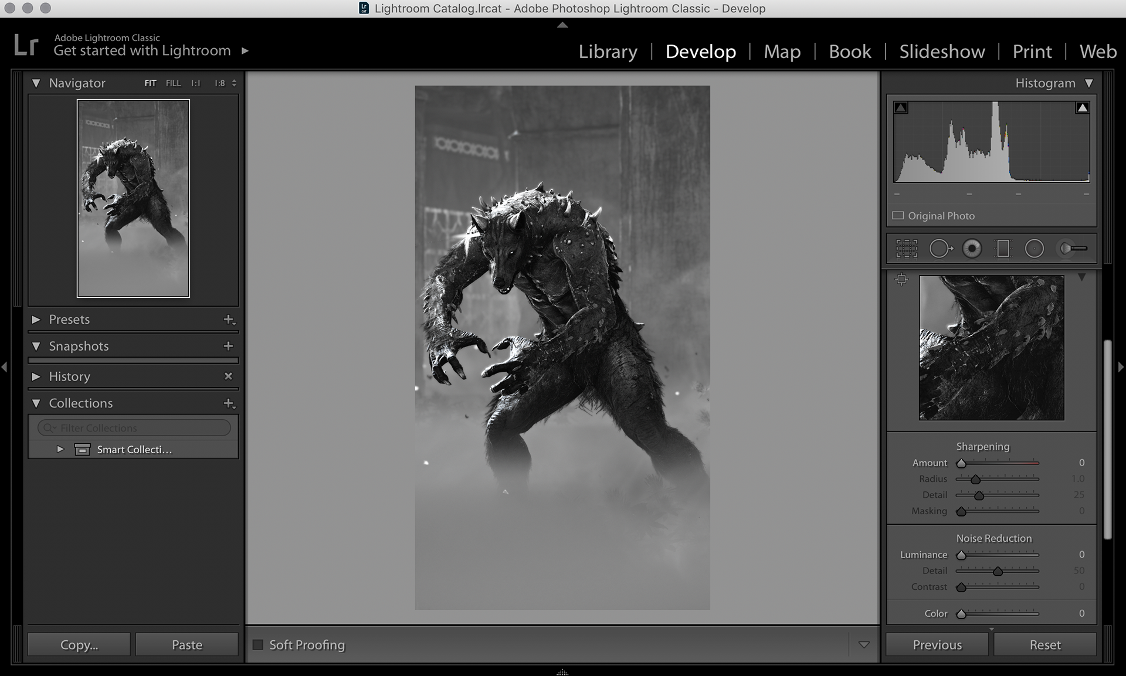Expand the History panel
The width and height of the screenshot is (1126, 676).
point(36,376)
